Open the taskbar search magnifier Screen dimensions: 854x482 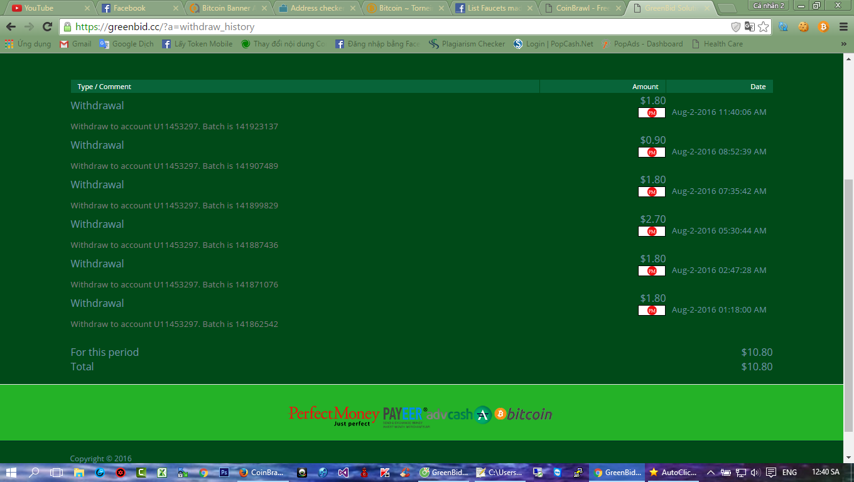tap(35, 473)
